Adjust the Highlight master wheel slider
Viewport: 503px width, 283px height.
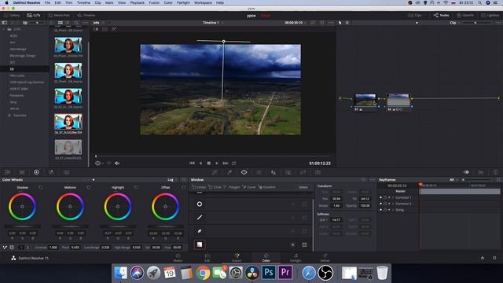[118, 226]
